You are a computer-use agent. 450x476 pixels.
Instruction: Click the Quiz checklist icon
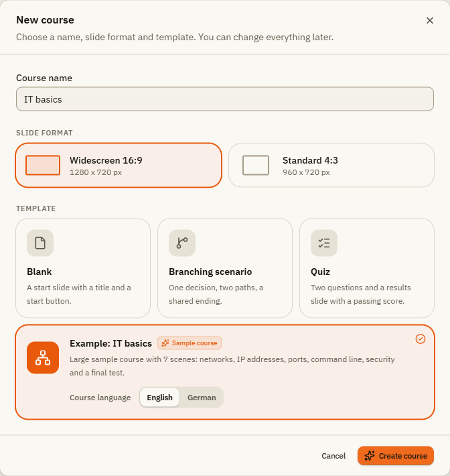coord(324,243)
